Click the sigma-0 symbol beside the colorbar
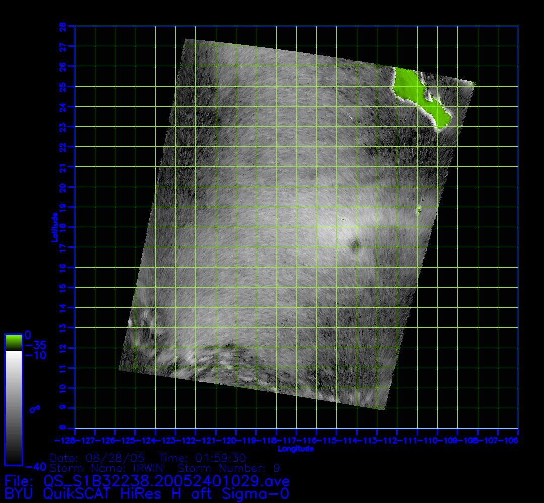The width and height of the screenshot is (544, 503). (x=35, y=409)
